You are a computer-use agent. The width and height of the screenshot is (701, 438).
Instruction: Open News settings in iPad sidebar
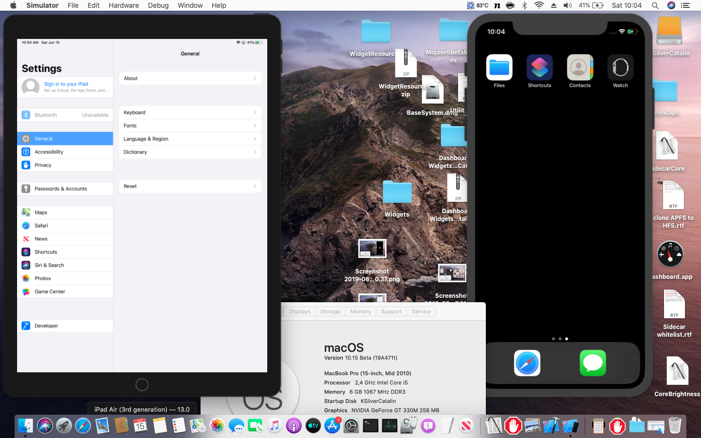pos(65,239)
